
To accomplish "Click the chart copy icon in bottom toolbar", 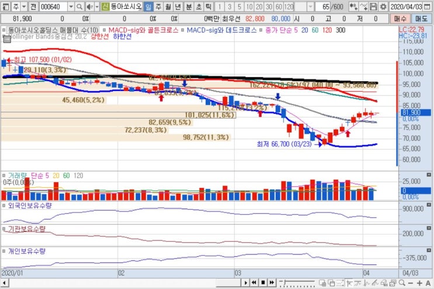I will 393,283.
